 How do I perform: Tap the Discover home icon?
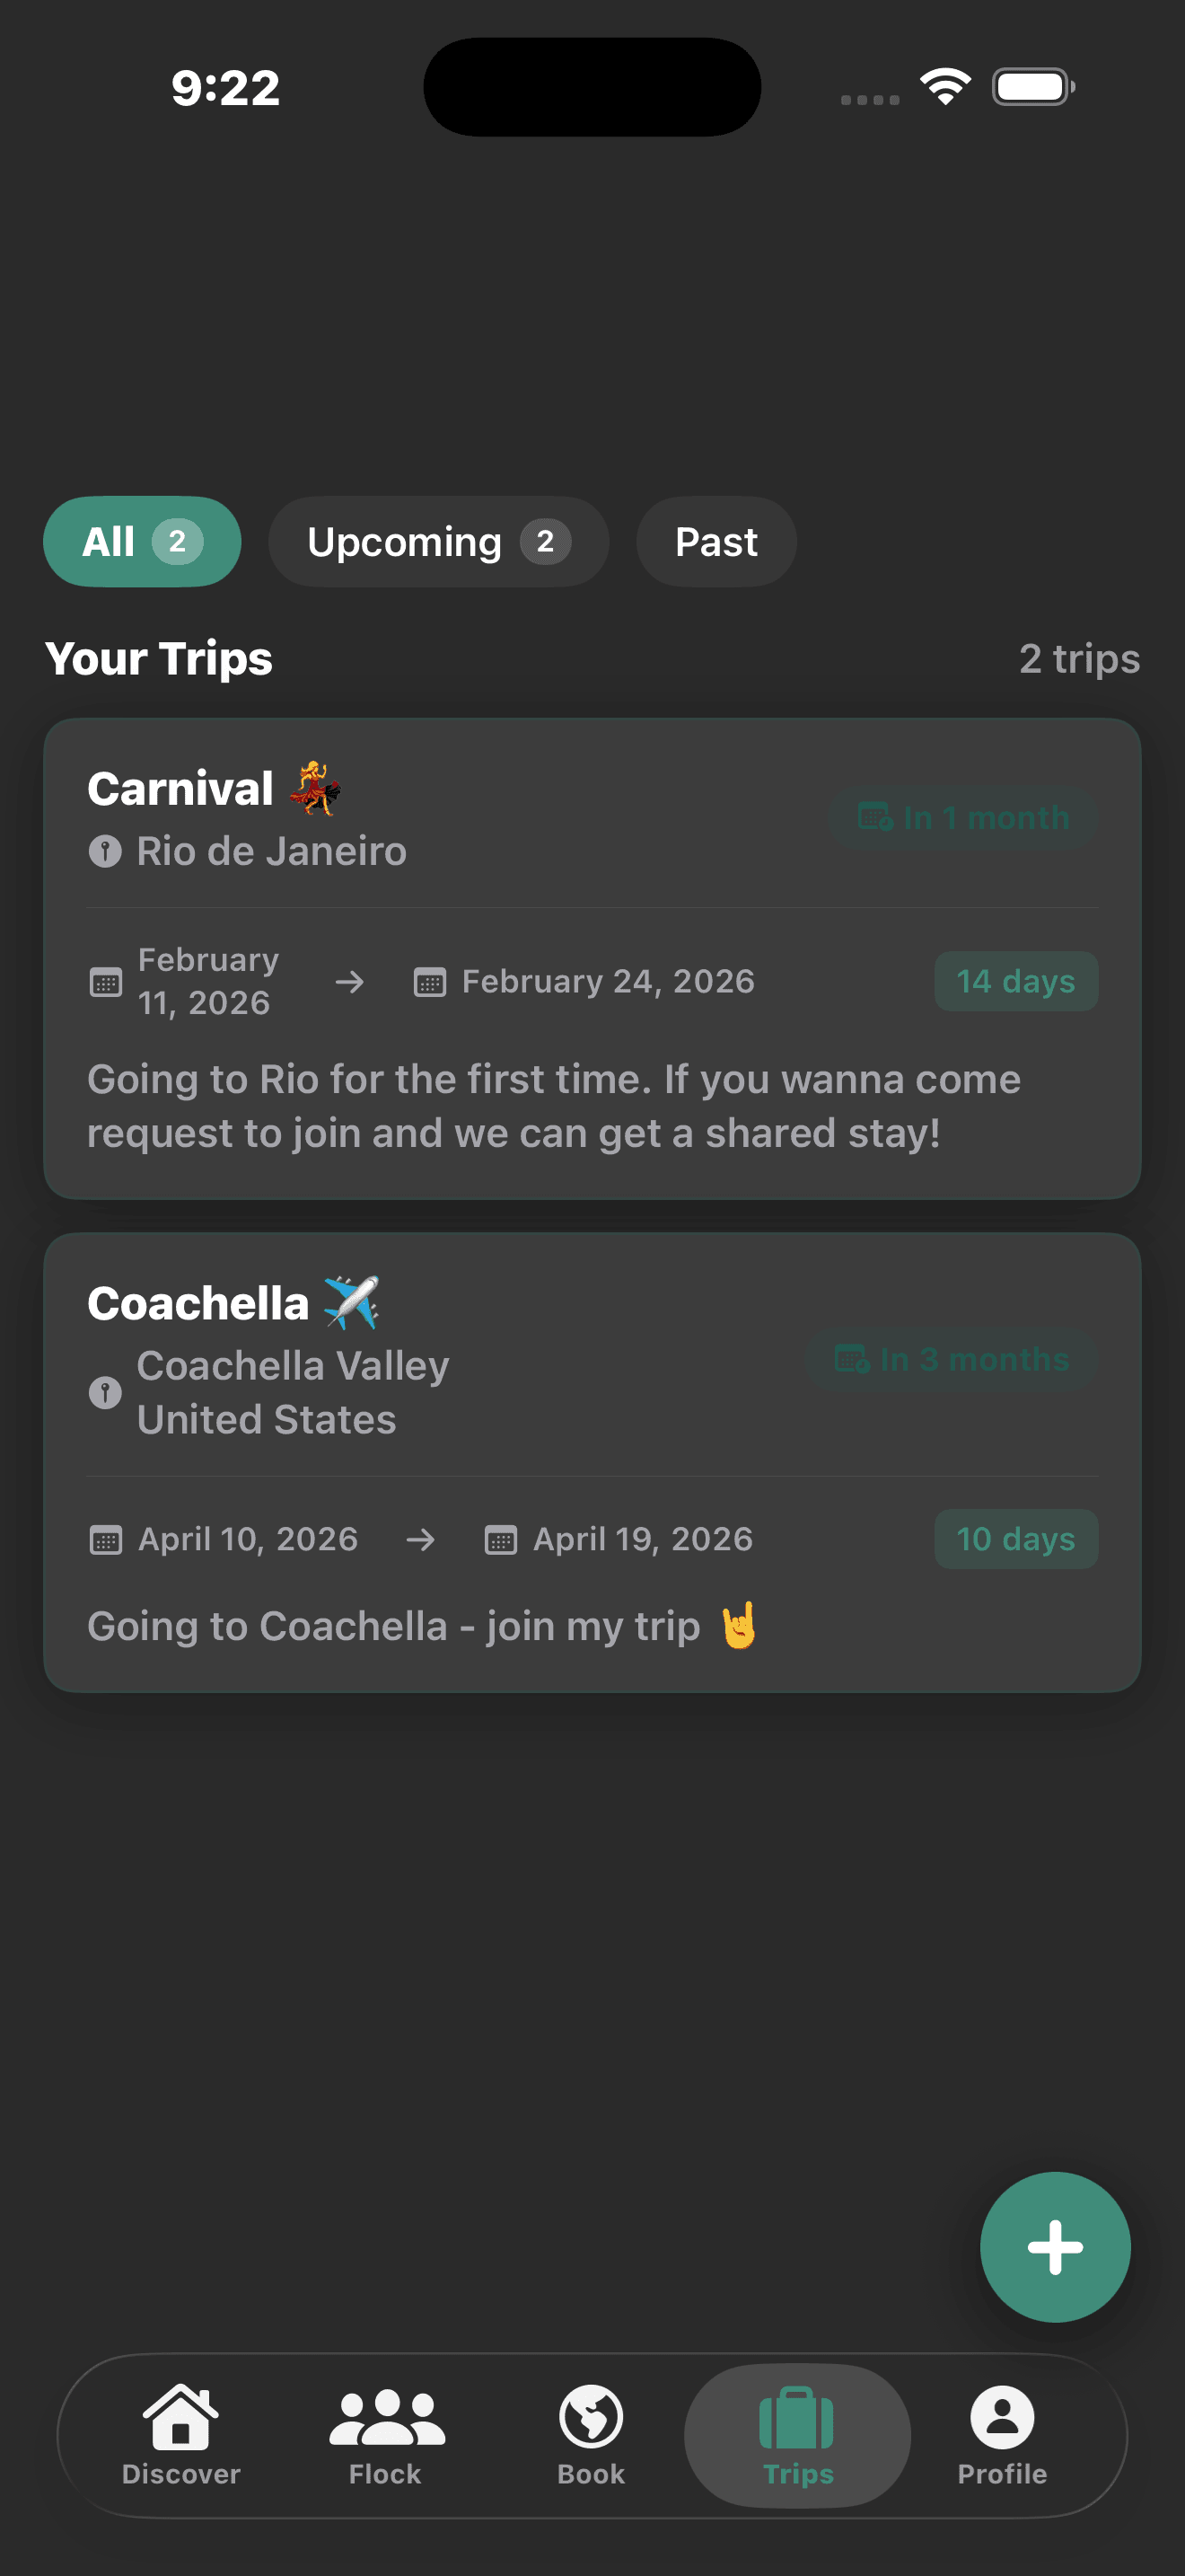tap(180, 2416)
